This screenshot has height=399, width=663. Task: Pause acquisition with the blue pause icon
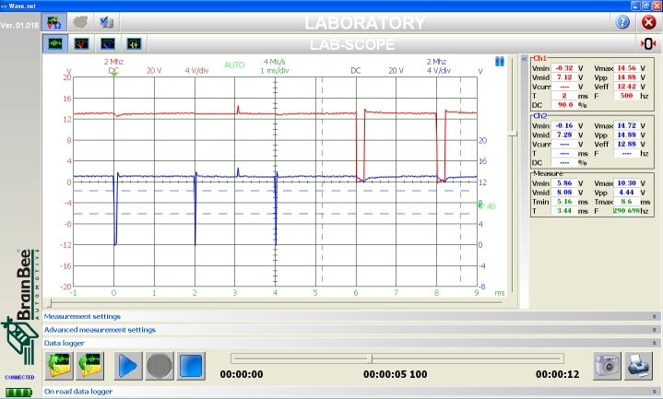click(x=500, y=62)
